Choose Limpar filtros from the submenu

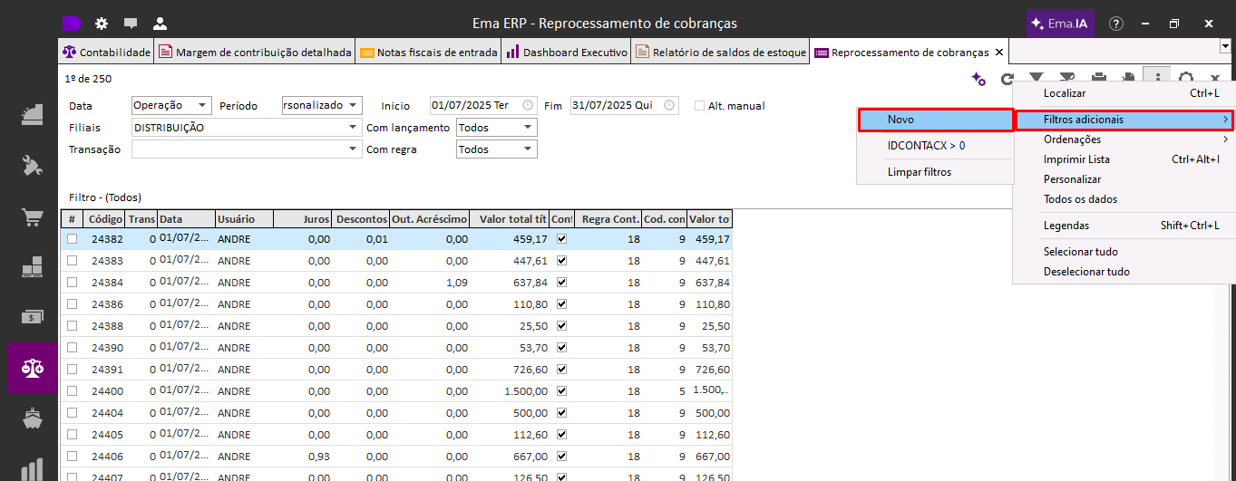click(920, 172)
